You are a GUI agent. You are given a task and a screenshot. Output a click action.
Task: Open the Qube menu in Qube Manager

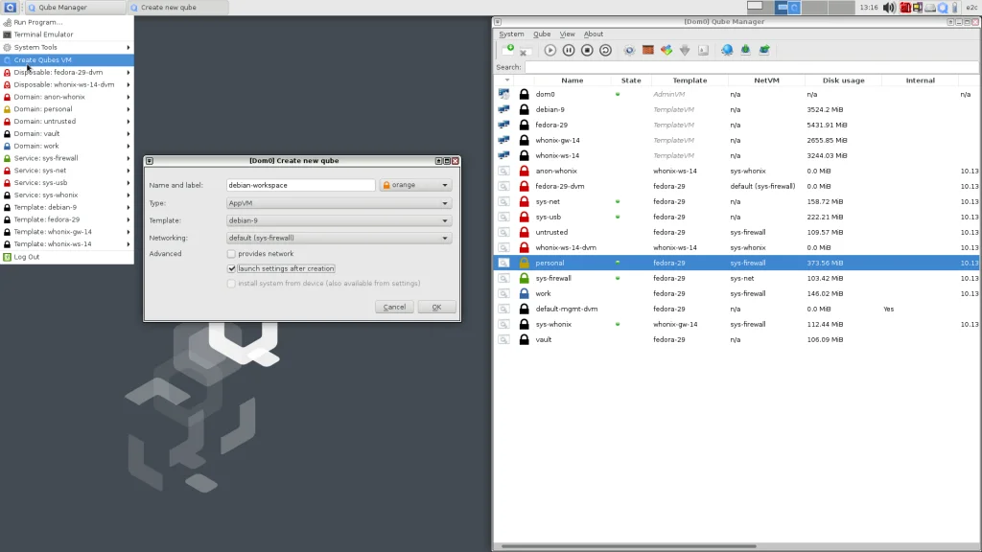tap(542, 34)
